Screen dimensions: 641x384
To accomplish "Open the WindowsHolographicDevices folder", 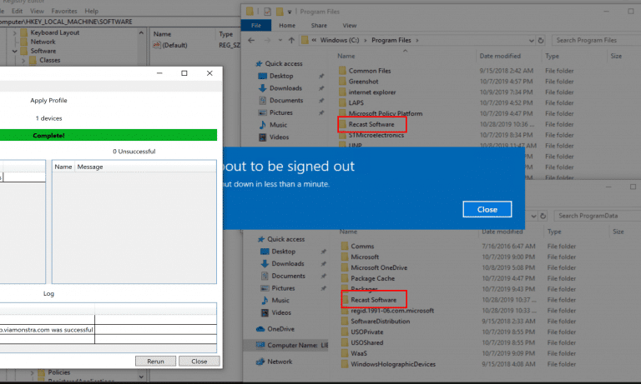I will (x=391, y=363).
